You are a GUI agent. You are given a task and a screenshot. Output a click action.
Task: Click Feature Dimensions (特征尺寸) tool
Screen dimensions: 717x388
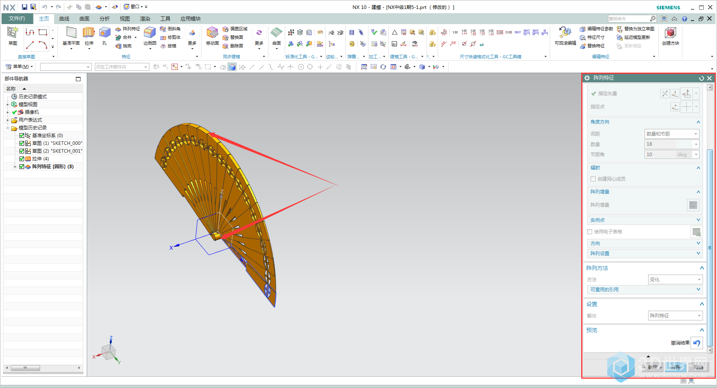pos(592,37)
